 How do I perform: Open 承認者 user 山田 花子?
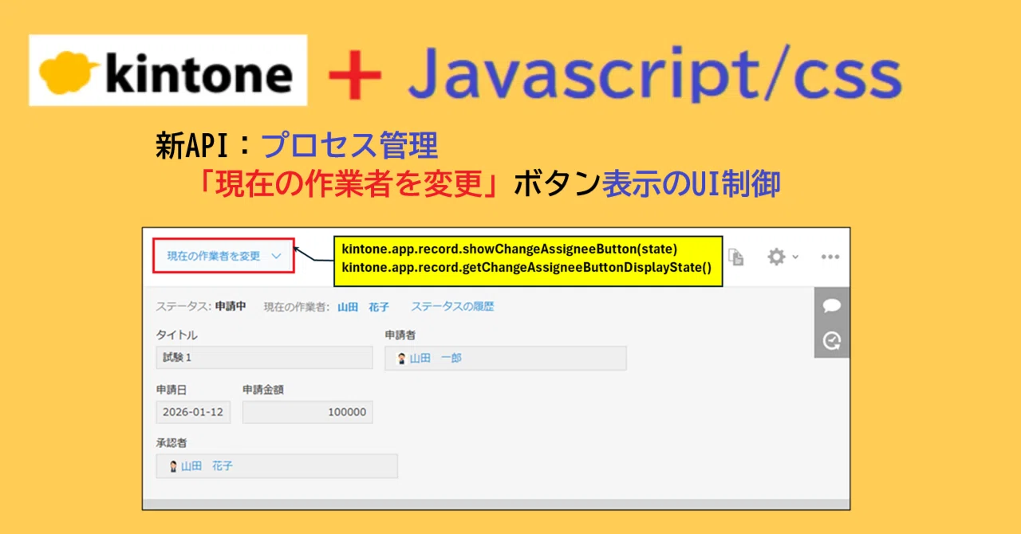(207, 465)
